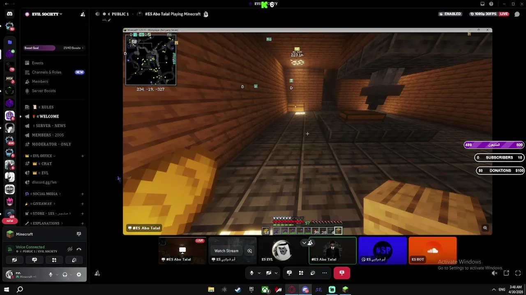The height and width of the screenshot is (295, 526).
Task: Click Watch Stream on ES participant tile
Action: pos(226,251)
